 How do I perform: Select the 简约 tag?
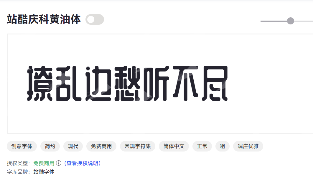50,146
